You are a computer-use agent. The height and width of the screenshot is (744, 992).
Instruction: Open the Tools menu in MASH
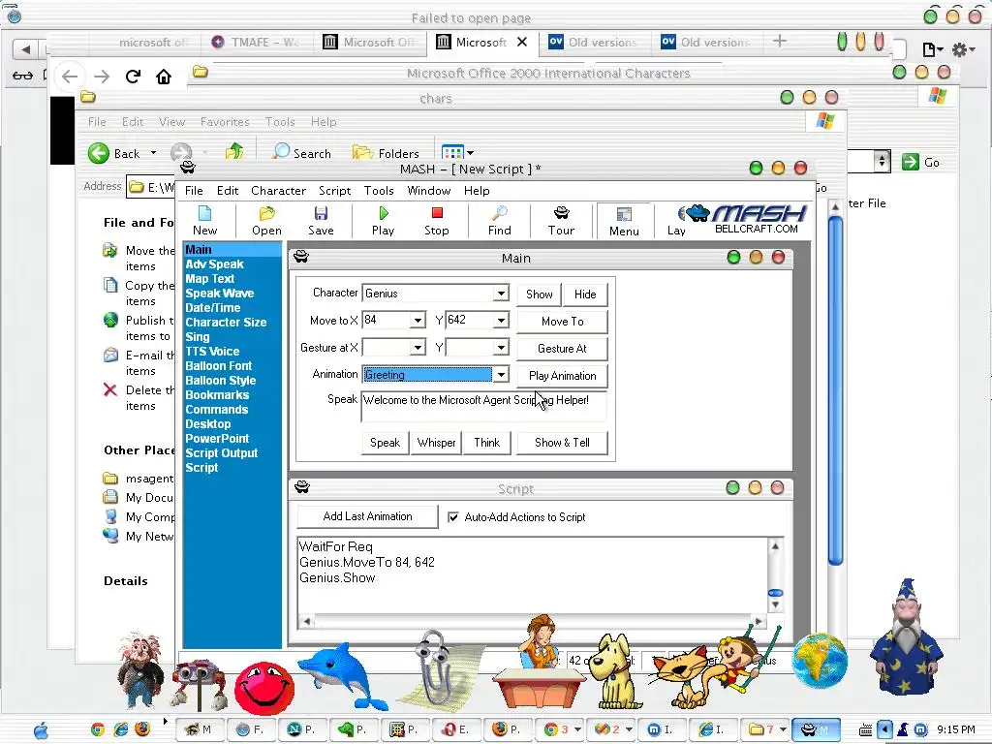coord(379,191)
